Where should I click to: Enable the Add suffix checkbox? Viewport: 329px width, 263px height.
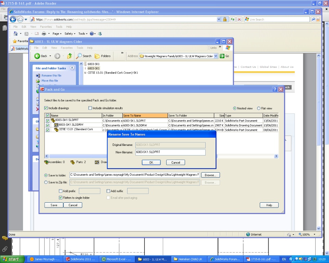coord(108,191)
